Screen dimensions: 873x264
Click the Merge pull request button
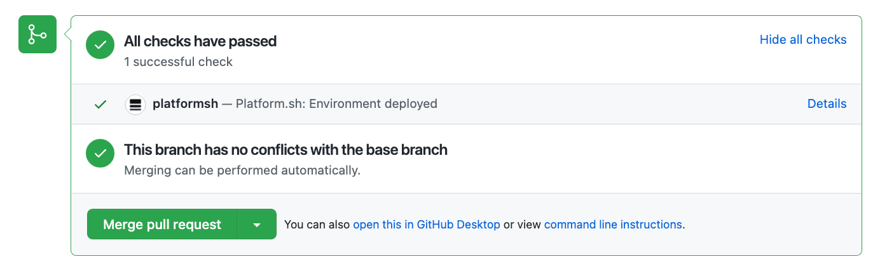click(x=162, y=224)
